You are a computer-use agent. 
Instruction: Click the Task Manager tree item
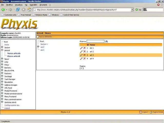(x=10, y=79)
